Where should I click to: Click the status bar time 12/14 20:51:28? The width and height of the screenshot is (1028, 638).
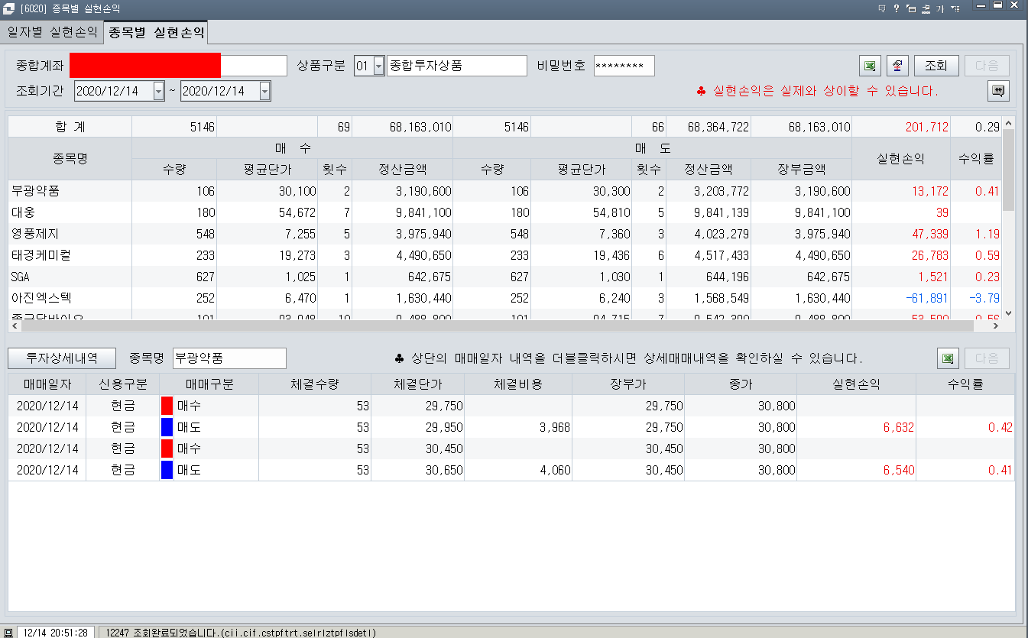click(x=55, y=633)
